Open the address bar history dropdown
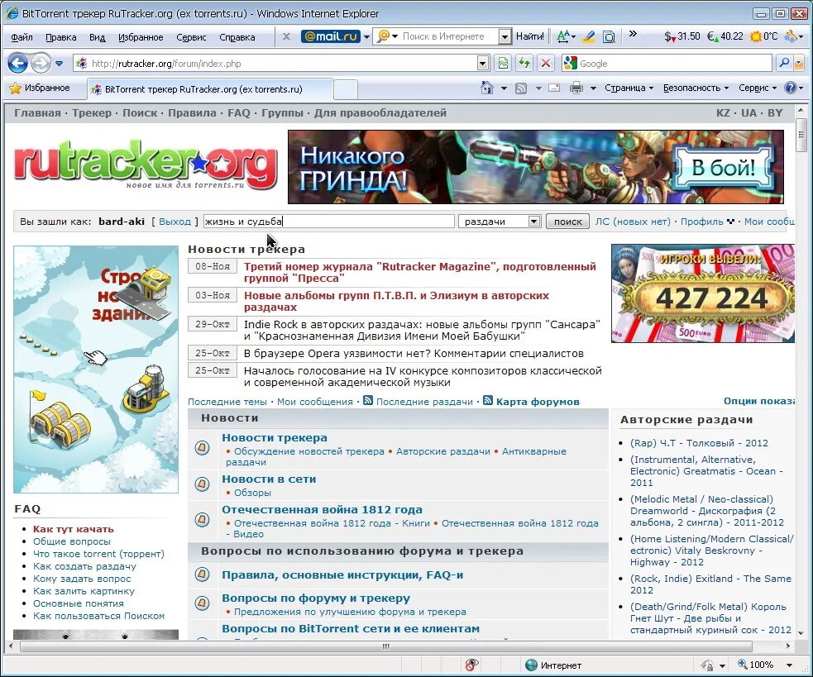The height and width of the screenshot is (677, 813). tap(483, 64)
